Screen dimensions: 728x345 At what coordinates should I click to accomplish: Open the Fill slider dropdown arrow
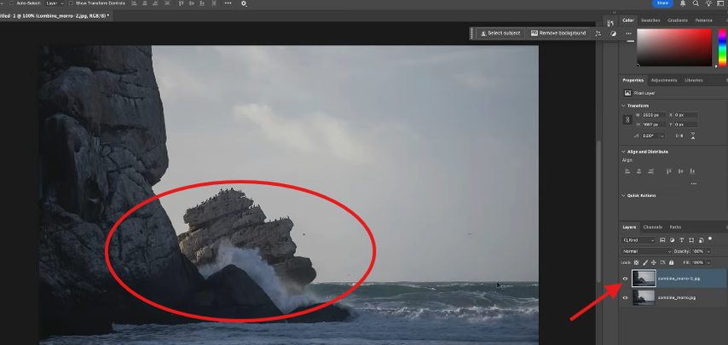[708, 262]
